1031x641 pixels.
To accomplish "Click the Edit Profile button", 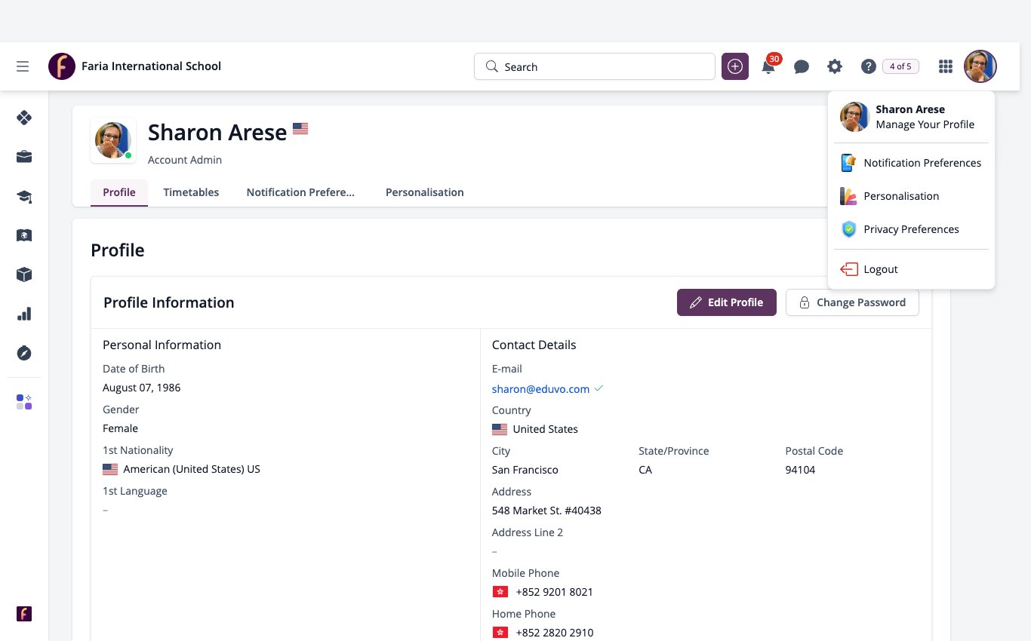I will pyautogui.click(x=727, y=302).
